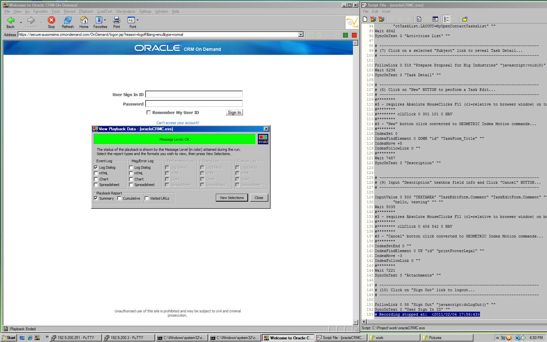Click the Password input field
Image resolution: width=547 pixels, height=342 pixels.
(x=194, y=104)
